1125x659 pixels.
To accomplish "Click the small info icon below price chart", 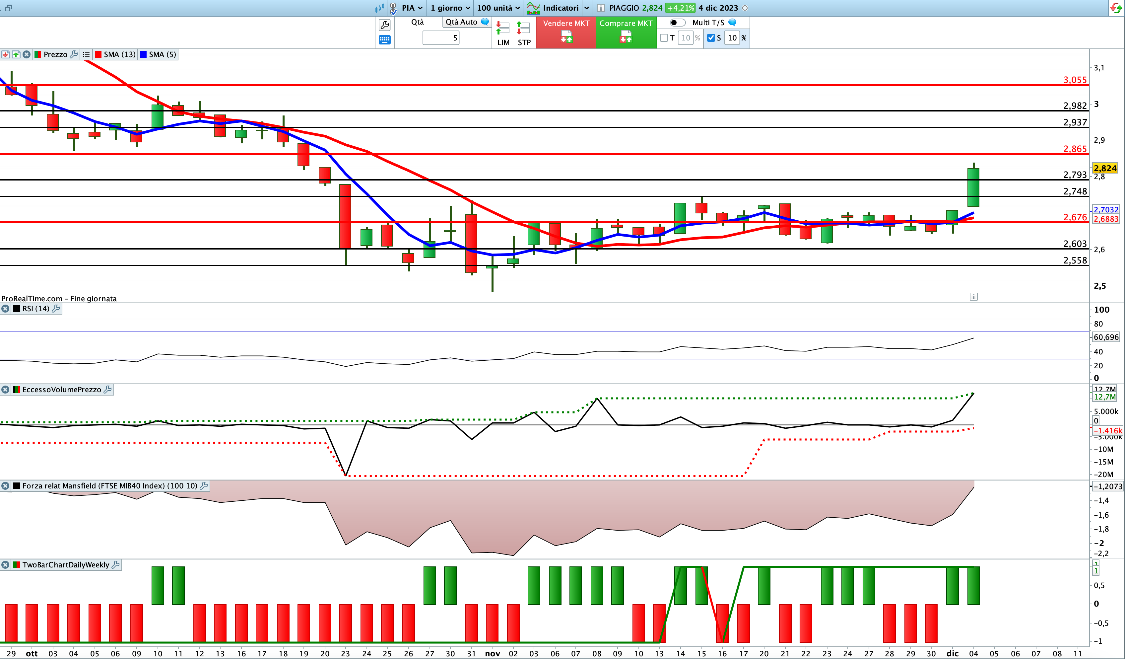I will (974, 297).
